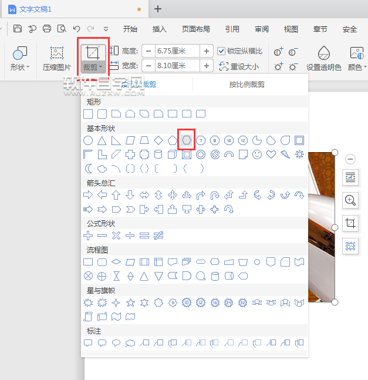The width and height of the screenshot is (368, 380).
Task: Open the 审阅 tab
Action: [262, 29]
